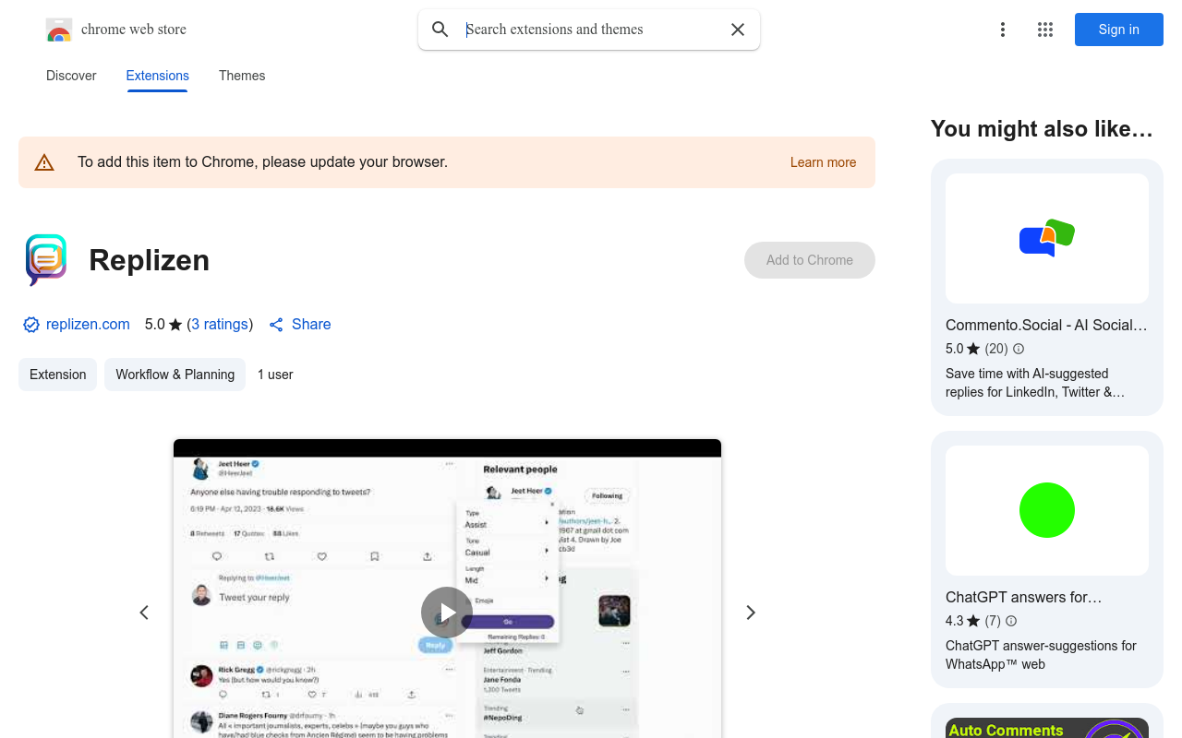
Task: Click the 'chrome web store' text
Action: click(134, 30)
